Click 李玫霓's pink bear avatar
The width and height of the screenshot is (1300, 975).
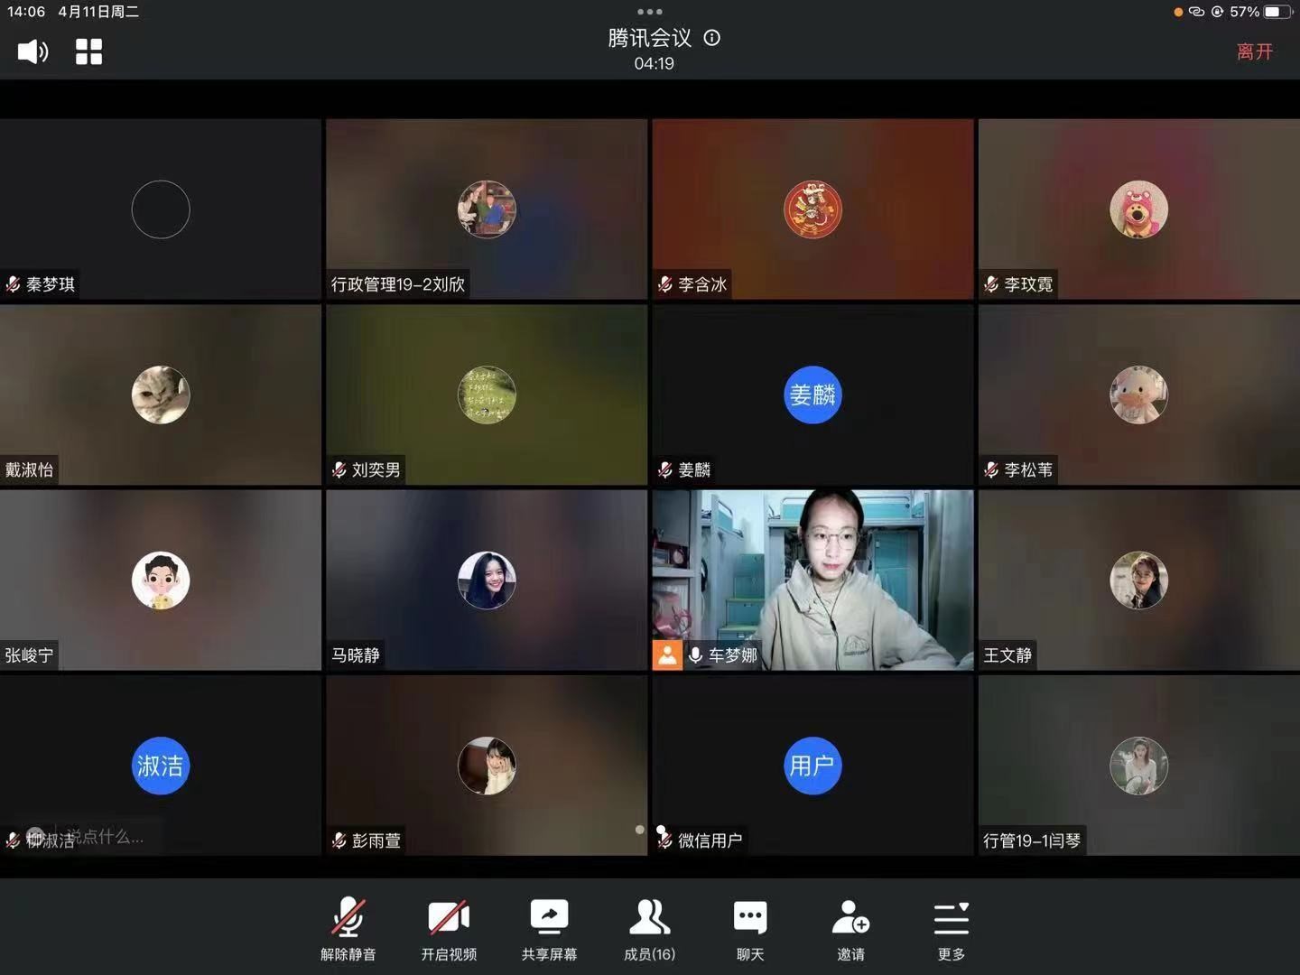click(1138, 209)
